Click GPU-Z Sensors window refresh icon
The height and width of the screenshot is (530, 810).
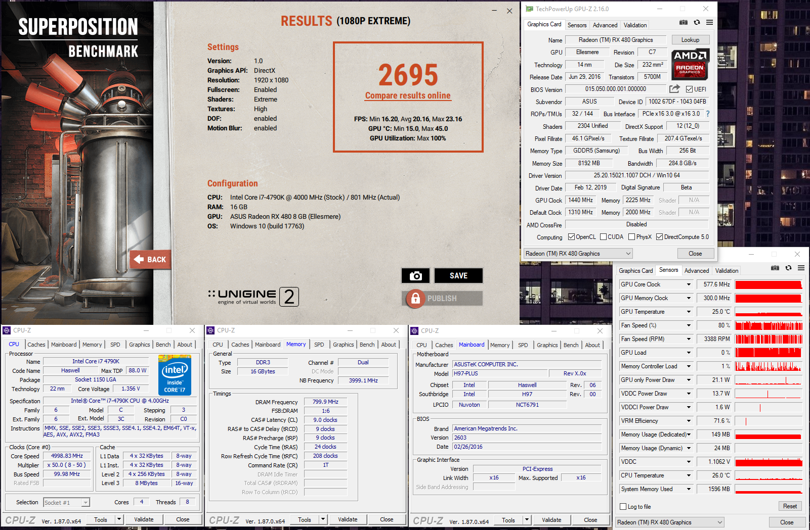coord(788,268)
